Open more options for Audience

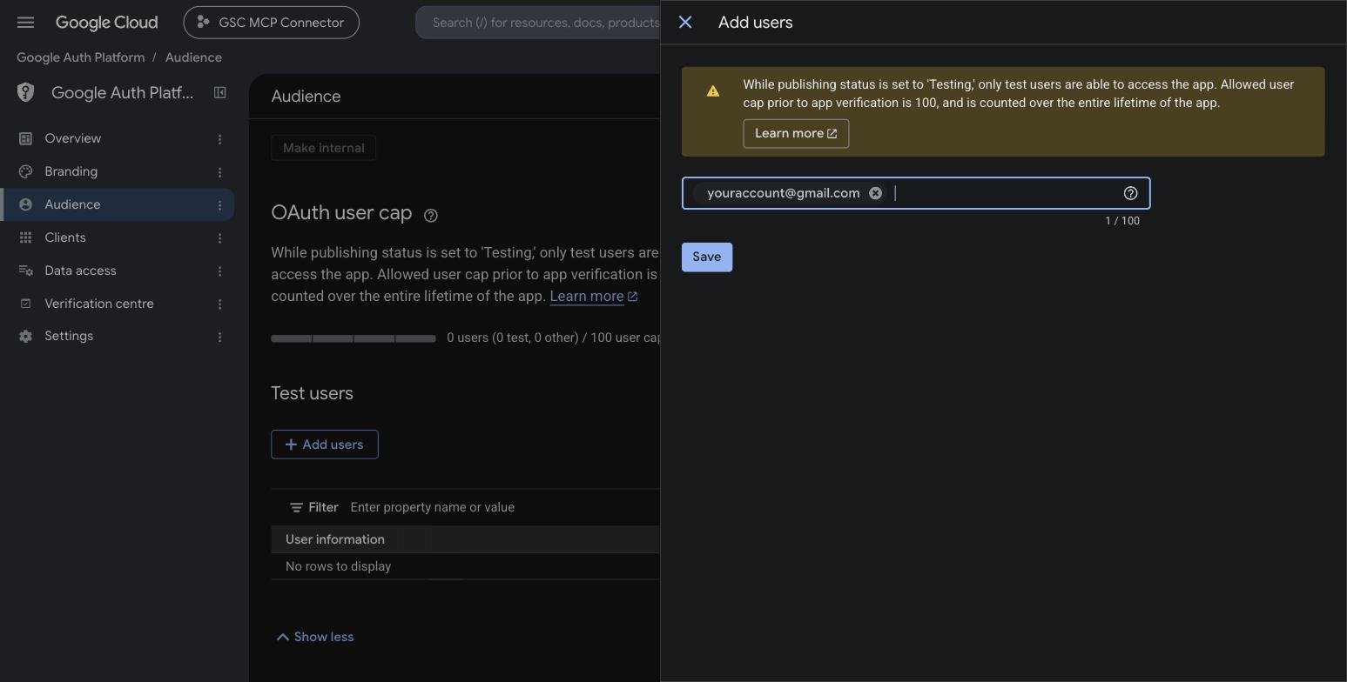[x=219, y=205]
